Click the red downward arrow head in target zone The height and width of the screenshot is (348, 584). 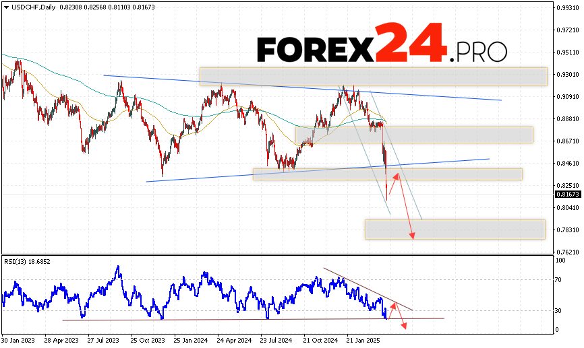click(x=411, y=235)
